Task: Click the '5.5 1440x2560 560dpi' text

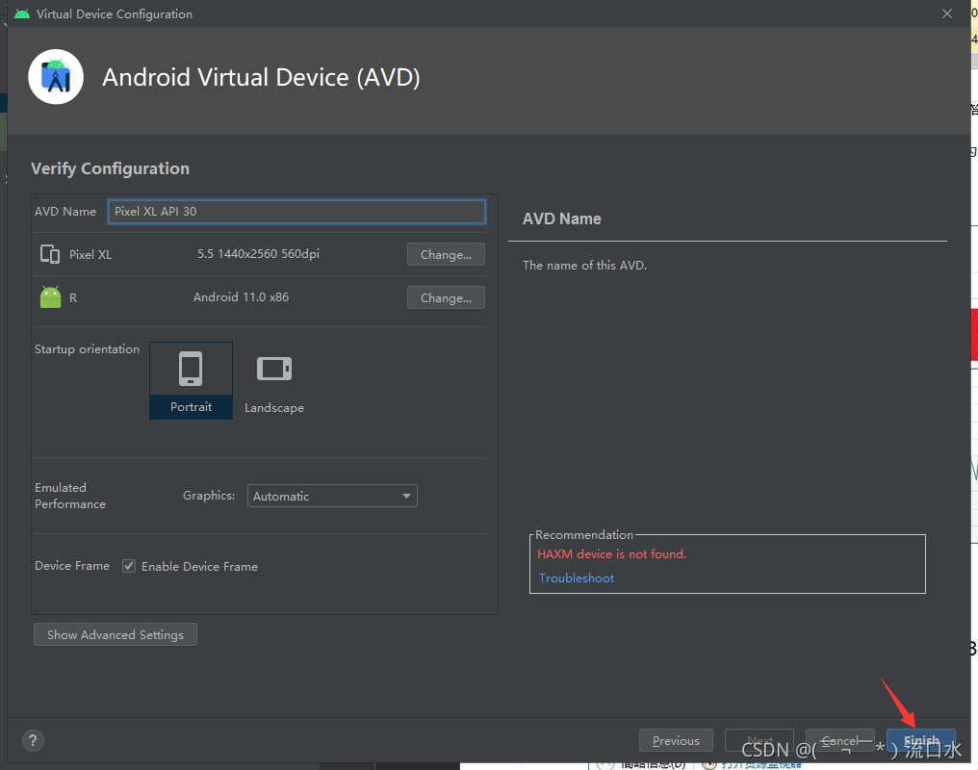Action: (258, 254)
